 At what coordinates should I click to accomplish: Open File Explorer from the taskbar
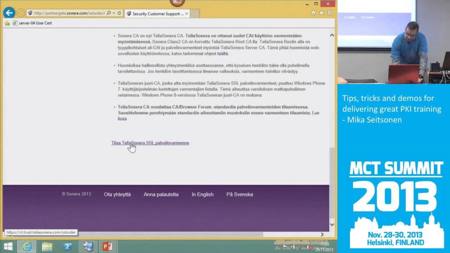(47, 247)
